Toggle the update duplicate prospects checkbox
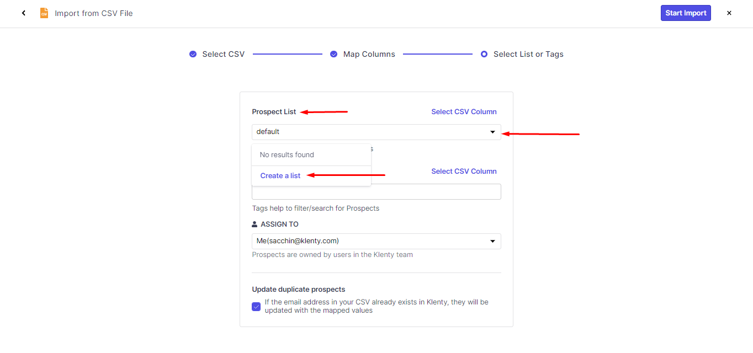753x353 pixels. 256,307
